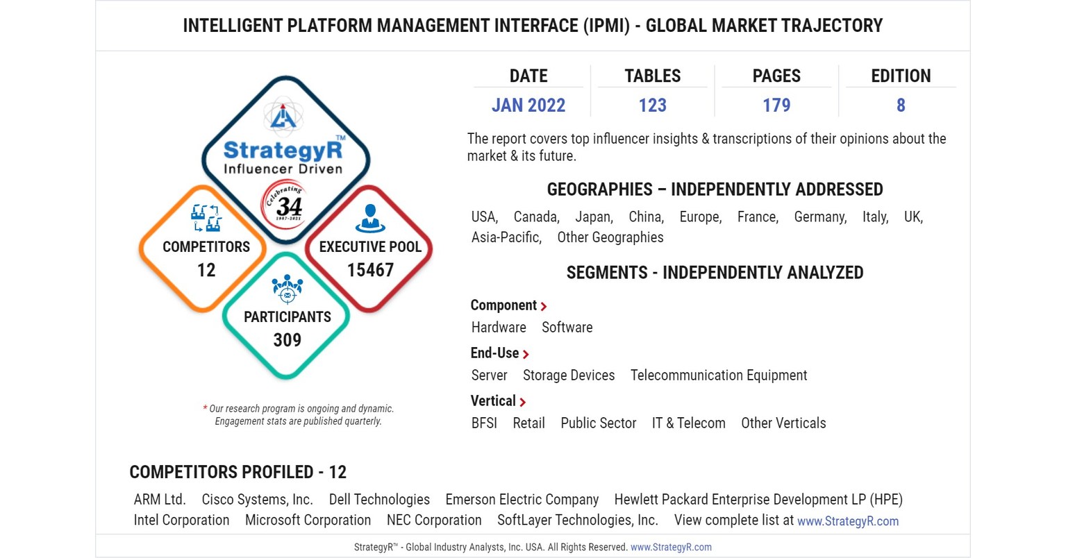Select Hardware under Component

click(x=499, y=327)
